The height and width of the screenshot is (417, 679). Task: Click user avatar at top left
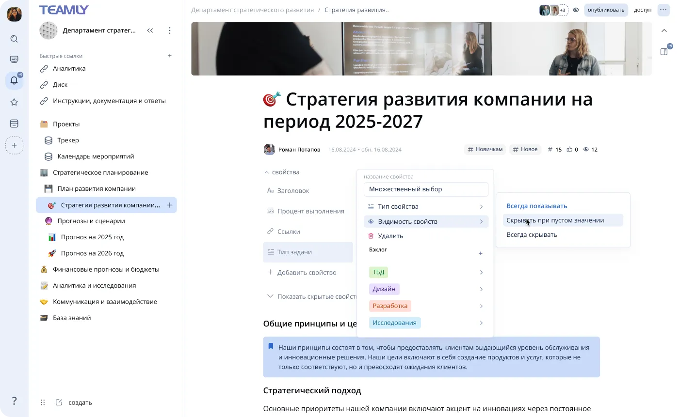point(14,14)
